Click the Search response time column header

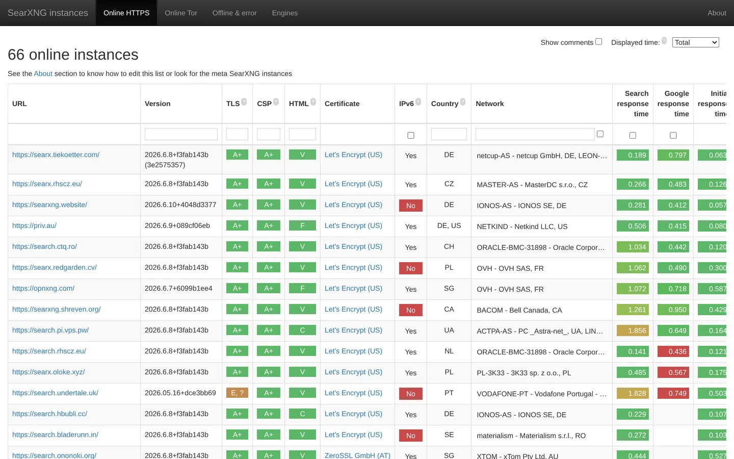click(x=633, y=104)
